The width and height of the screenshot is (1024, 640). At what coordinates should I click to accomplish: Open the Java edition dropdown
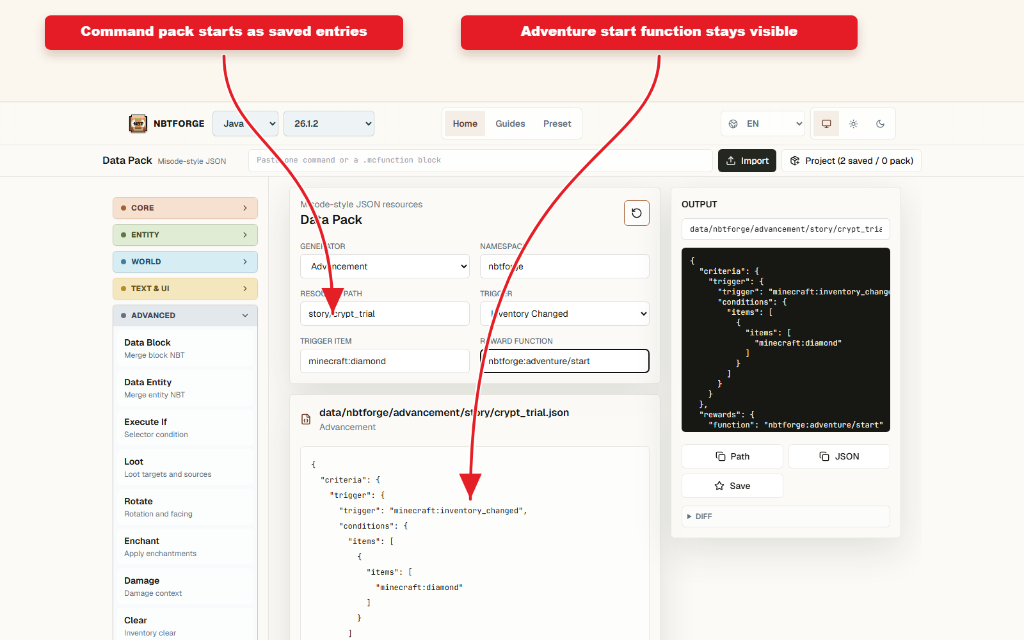(245, 124)
